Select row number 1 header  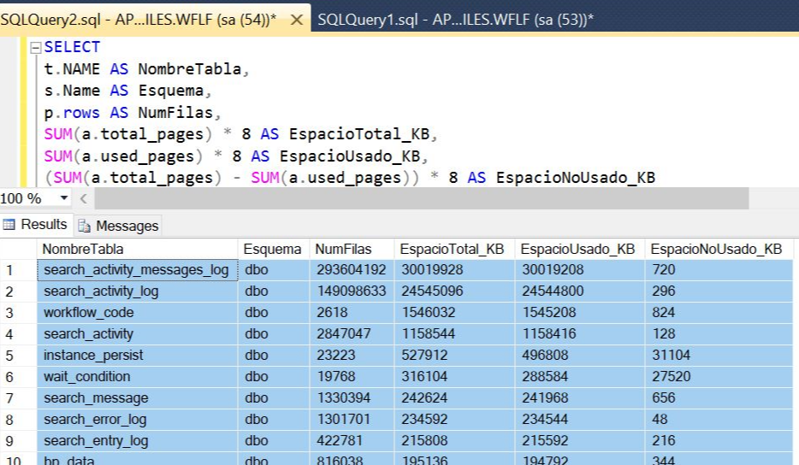[x=18, y=270]
